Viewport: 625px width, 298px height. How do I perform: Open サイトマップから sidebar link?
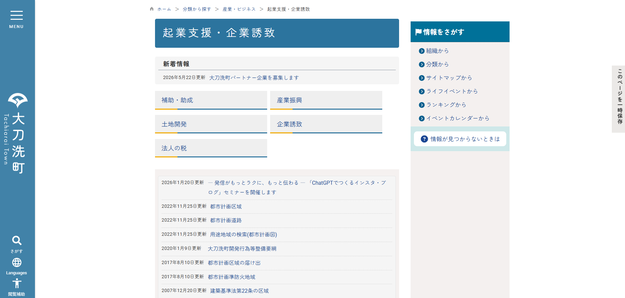pyautogui.click(x=449, y=78)
